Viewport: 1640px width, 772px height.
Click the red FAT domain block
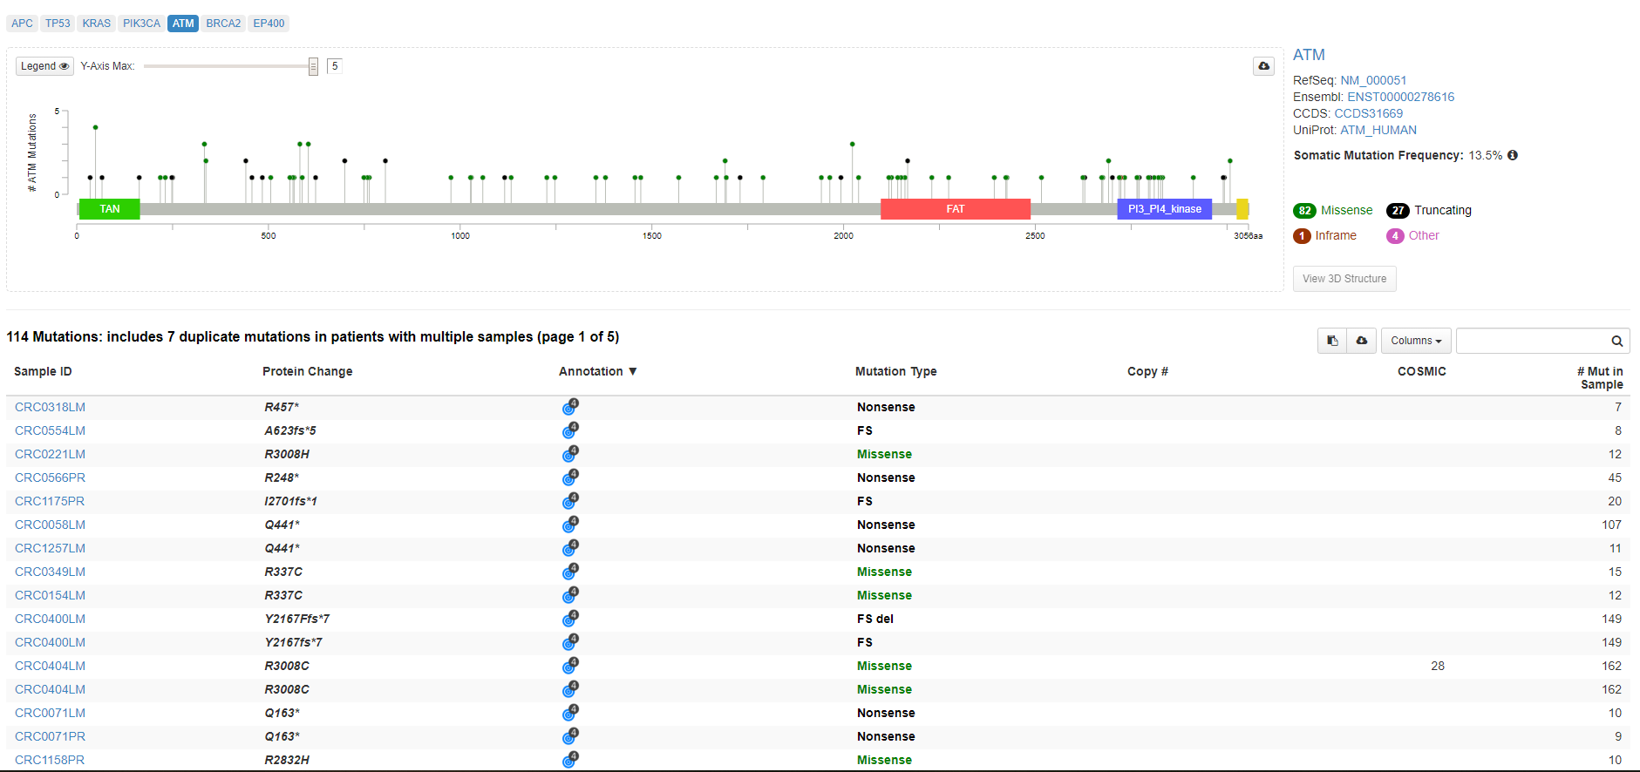coord(956,209)
